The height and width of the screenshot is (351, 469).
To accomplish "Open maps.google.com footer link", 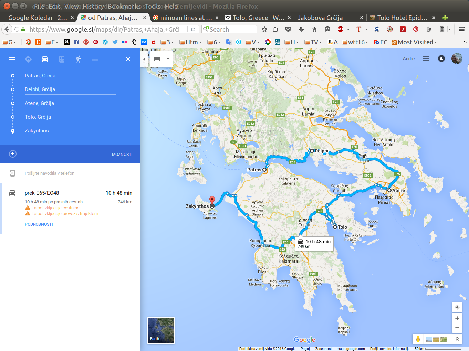I will pos(351,349).
